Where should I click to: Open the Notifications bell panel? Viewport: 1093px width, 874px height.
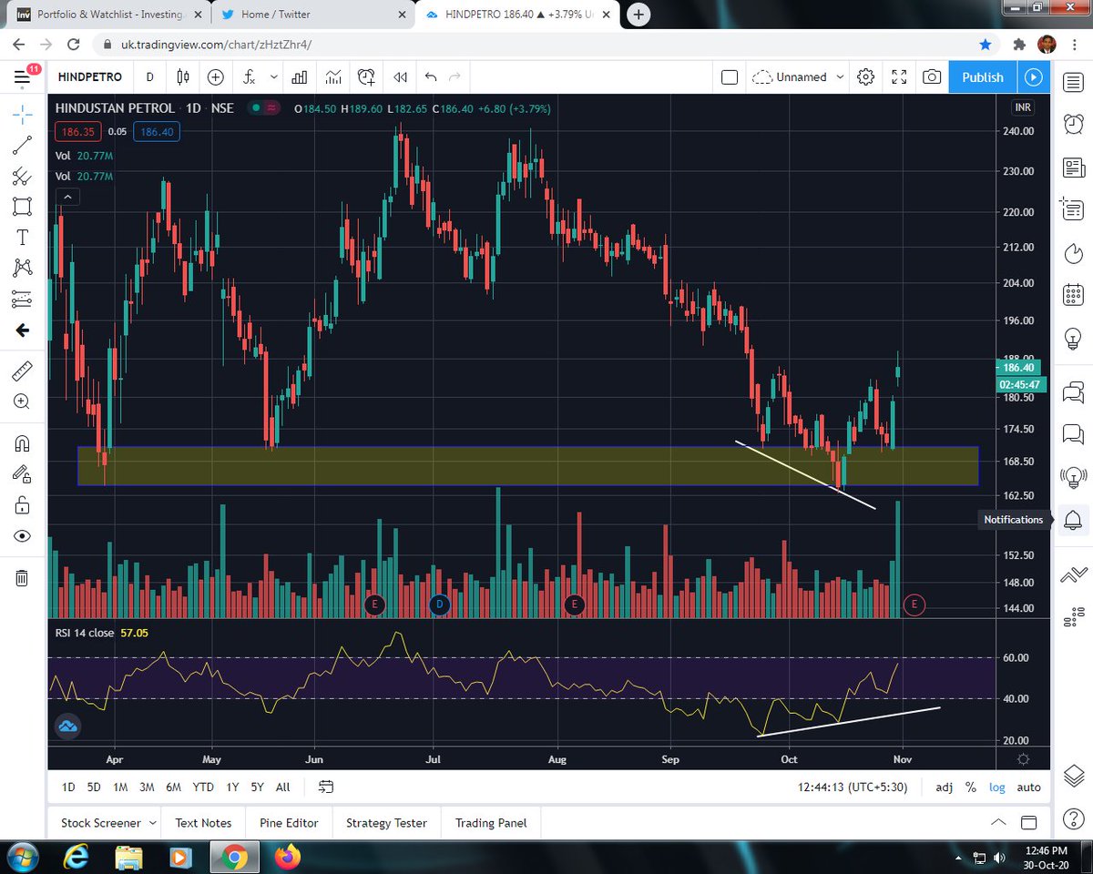pos(1073,520)
